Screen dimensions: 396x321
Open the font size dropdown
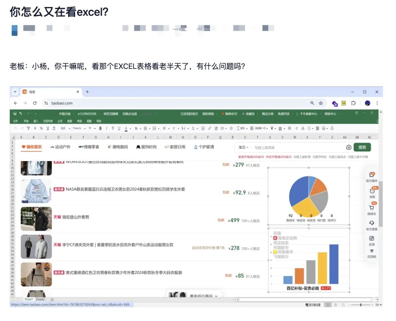pos(95,128)
